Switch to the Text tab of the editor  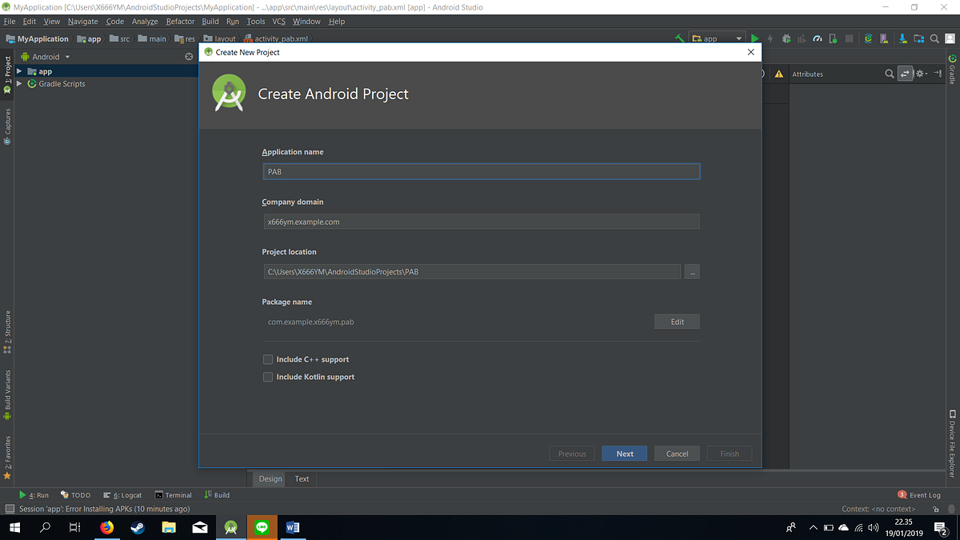pyautogui.click(x=302, y=478)
